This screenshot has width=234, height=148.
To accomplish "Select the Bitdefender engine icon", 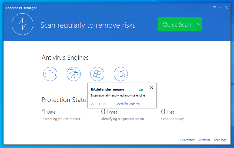I will (121, 74).
